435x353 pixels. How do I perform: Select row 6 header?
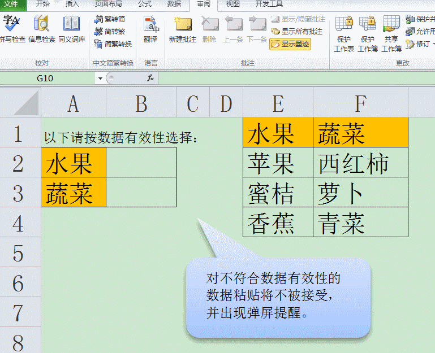click(x=20, y=282)
